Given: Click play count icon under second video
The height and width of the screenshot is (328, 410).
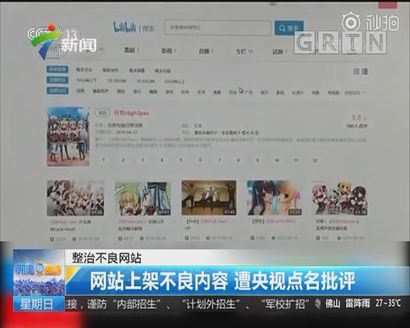Looking at the screenshot, I should [x=120, y=239].
